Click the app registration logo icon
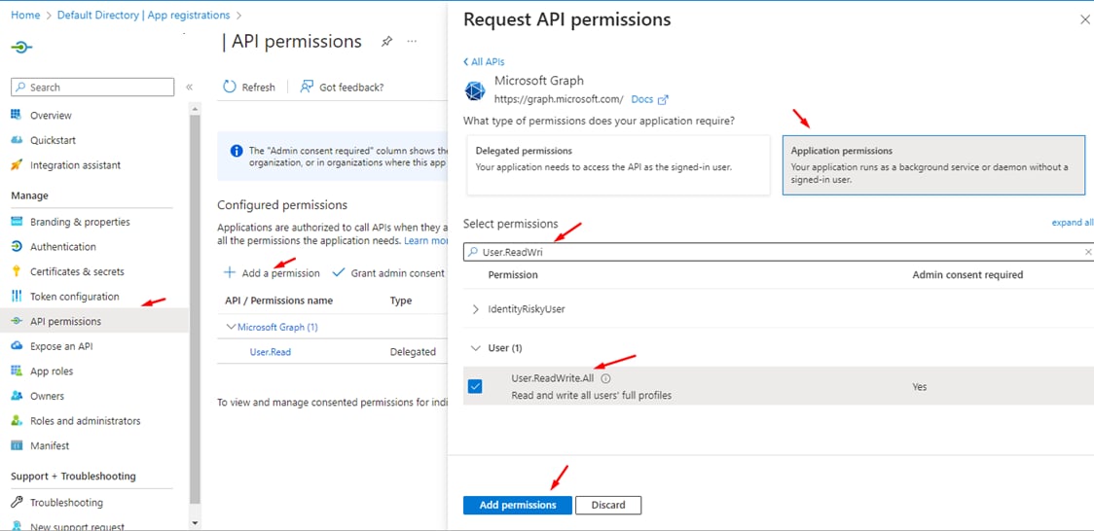This screenshot has height=531, width=1094. point(21,48)
